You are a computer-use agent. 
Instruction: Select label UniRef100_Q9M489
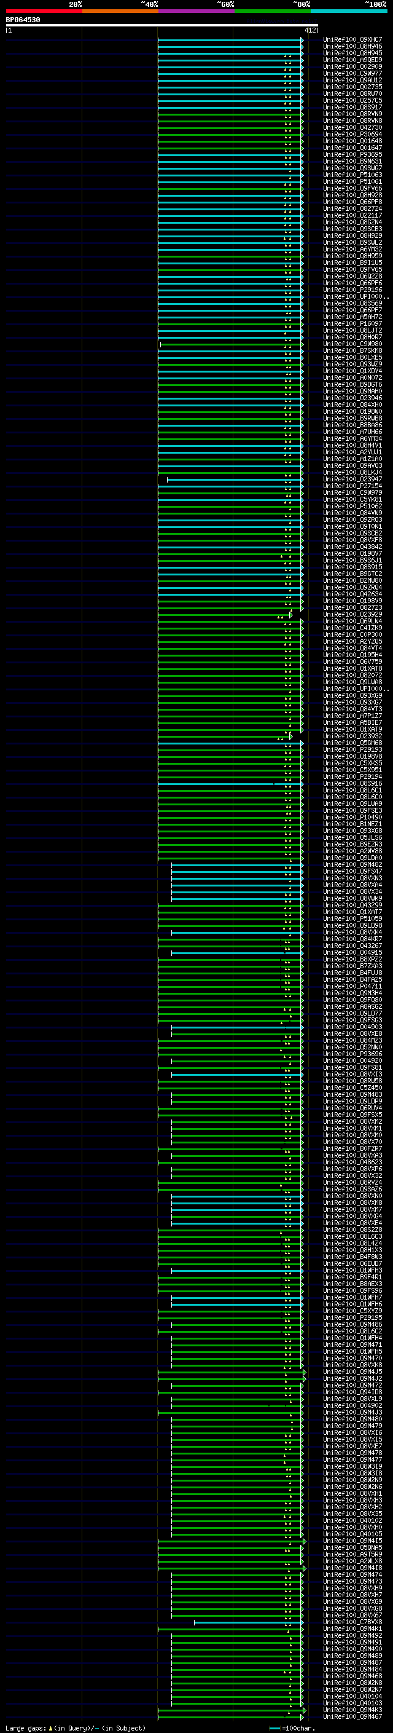(x=352, y=1656)
